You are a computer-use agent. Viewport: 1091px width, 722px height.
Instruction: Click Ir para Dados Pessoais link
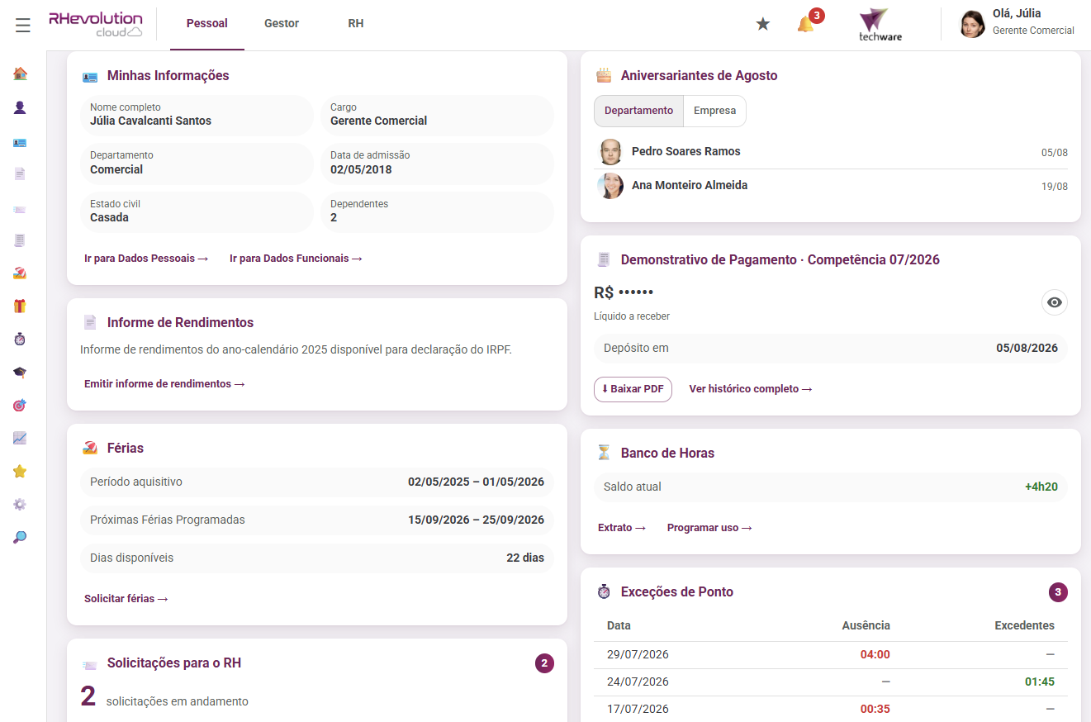coord(146,259)
